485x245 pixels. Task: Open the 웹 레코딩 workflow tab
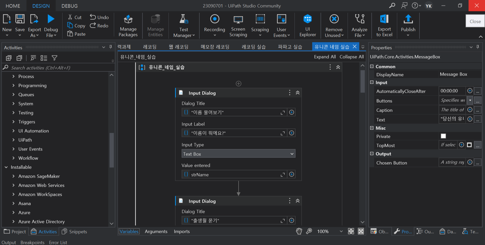[179, 47]
